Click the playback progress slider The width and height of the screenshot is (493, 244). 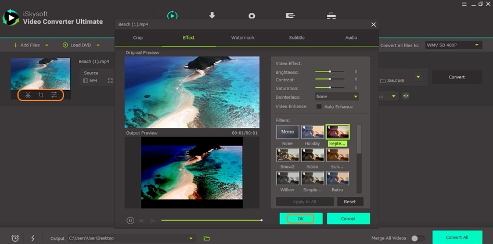tap(211, 220)
